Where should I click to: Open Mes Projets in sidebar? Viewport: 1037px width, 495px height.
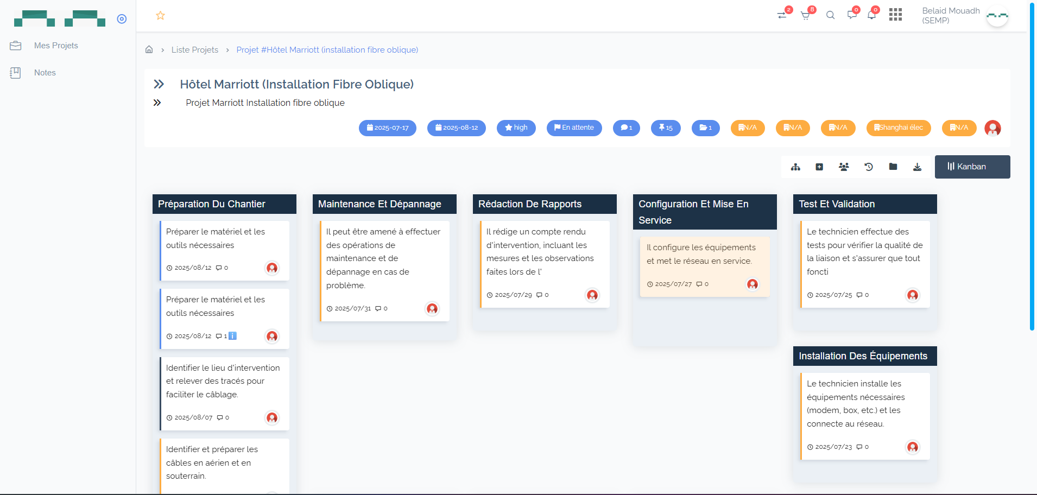(55, 46)
